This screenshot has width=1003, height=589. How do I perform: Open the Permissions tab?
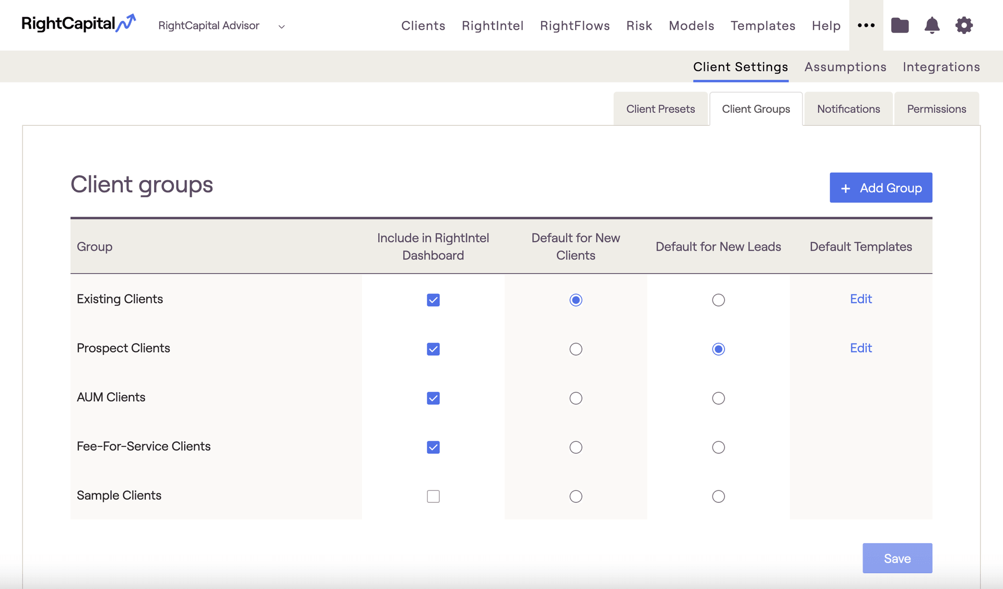click(937, 109)
